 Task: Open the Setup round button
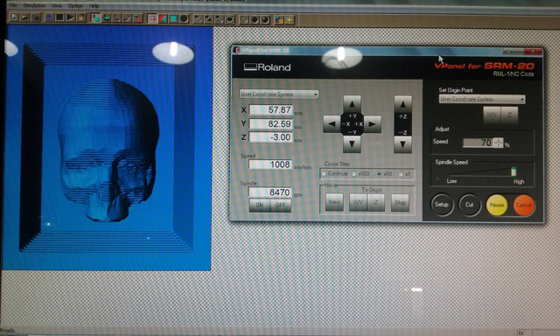tap(442, 205)
